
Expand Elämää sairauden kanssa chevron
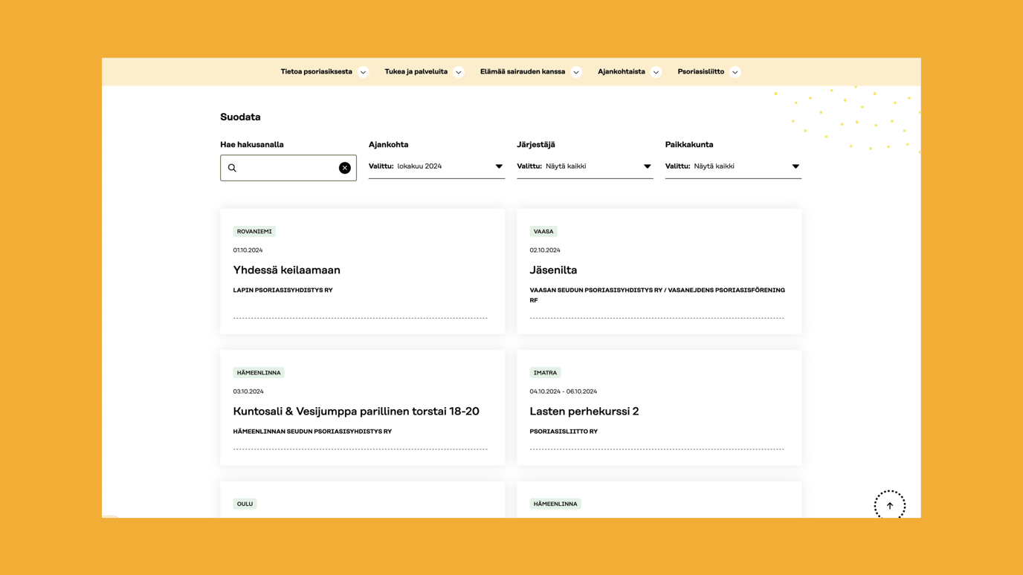[x=576, y=72]
